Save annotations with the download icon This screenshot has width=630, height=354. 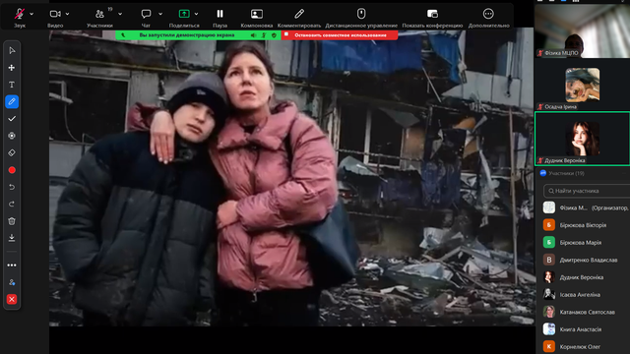tap(12, 238)
